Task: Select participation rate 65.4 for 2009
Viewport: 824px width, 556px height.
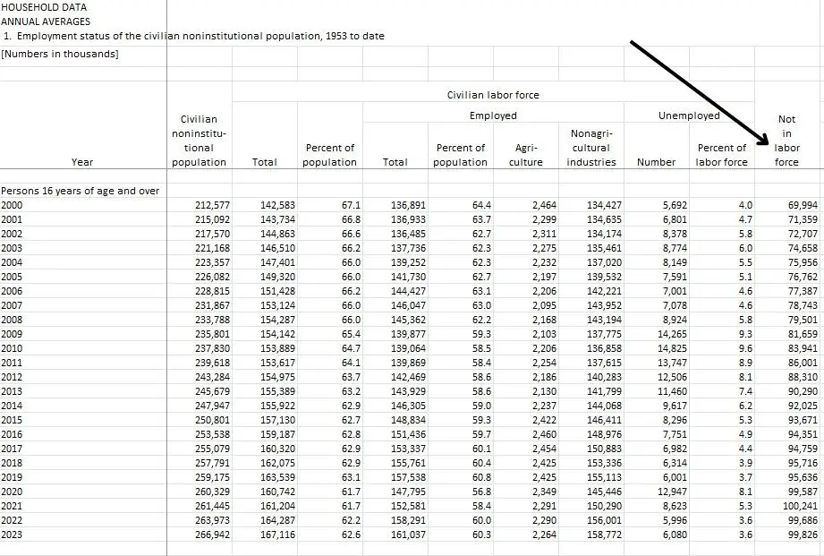Action: pyautogui.click(x=351, y=334)
